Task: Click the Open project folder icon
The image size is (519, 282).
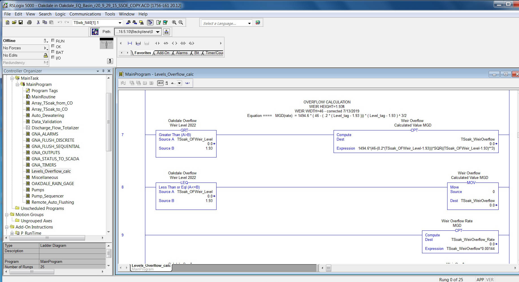Action: click(x=14, y=23)
